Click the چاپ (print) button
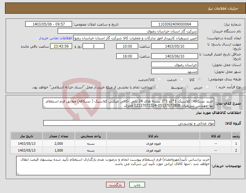Viewport: 246px width, 193px height. [137, 185]
